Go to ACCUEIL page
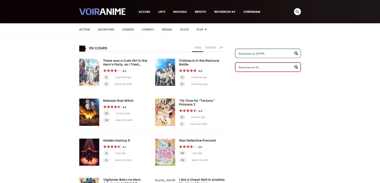This screenshot has width=380, height=183. click(144, 12)
